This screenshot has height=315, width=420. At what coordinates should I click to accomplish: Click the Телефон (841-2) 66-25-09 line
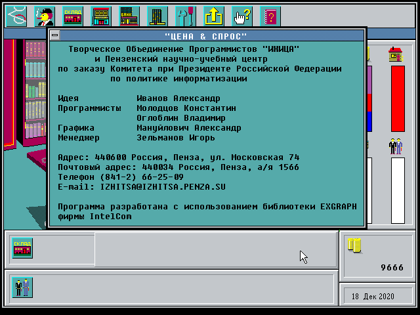coord(121,177)
